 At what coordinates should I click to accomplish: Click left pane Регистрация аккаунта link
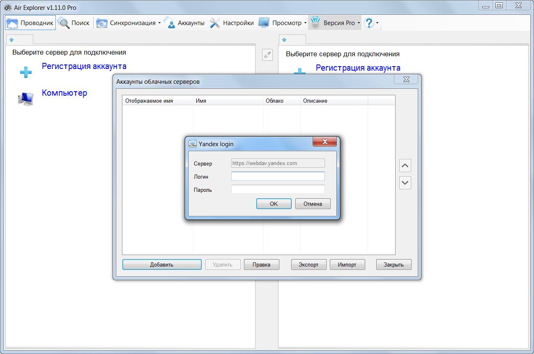84,66
